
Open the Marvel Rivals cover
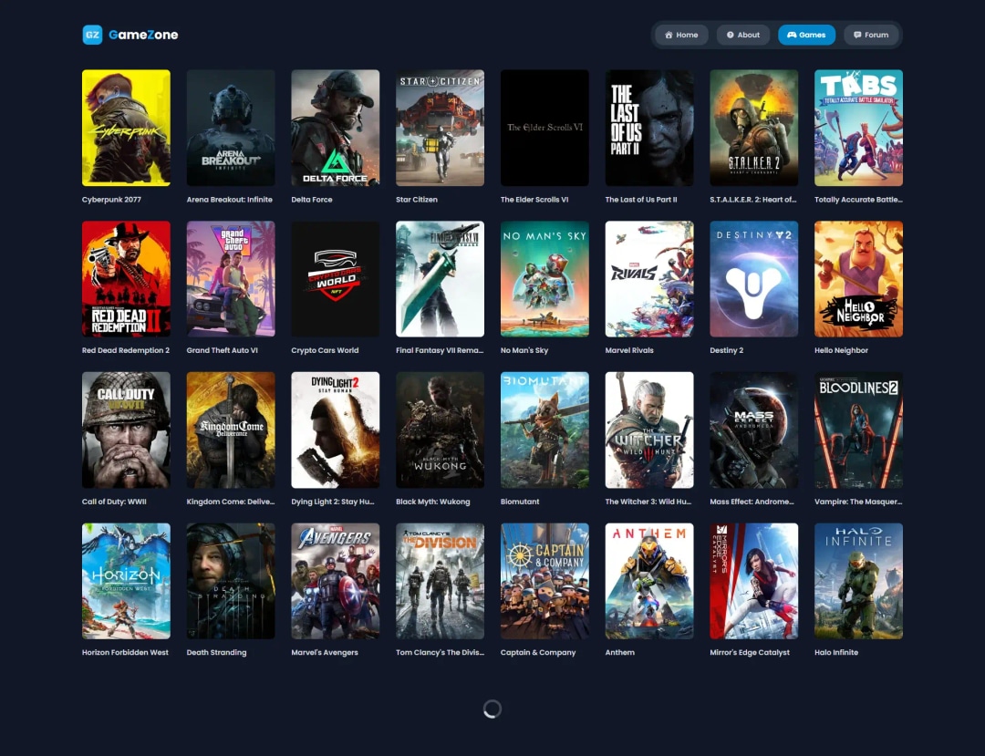649,279
